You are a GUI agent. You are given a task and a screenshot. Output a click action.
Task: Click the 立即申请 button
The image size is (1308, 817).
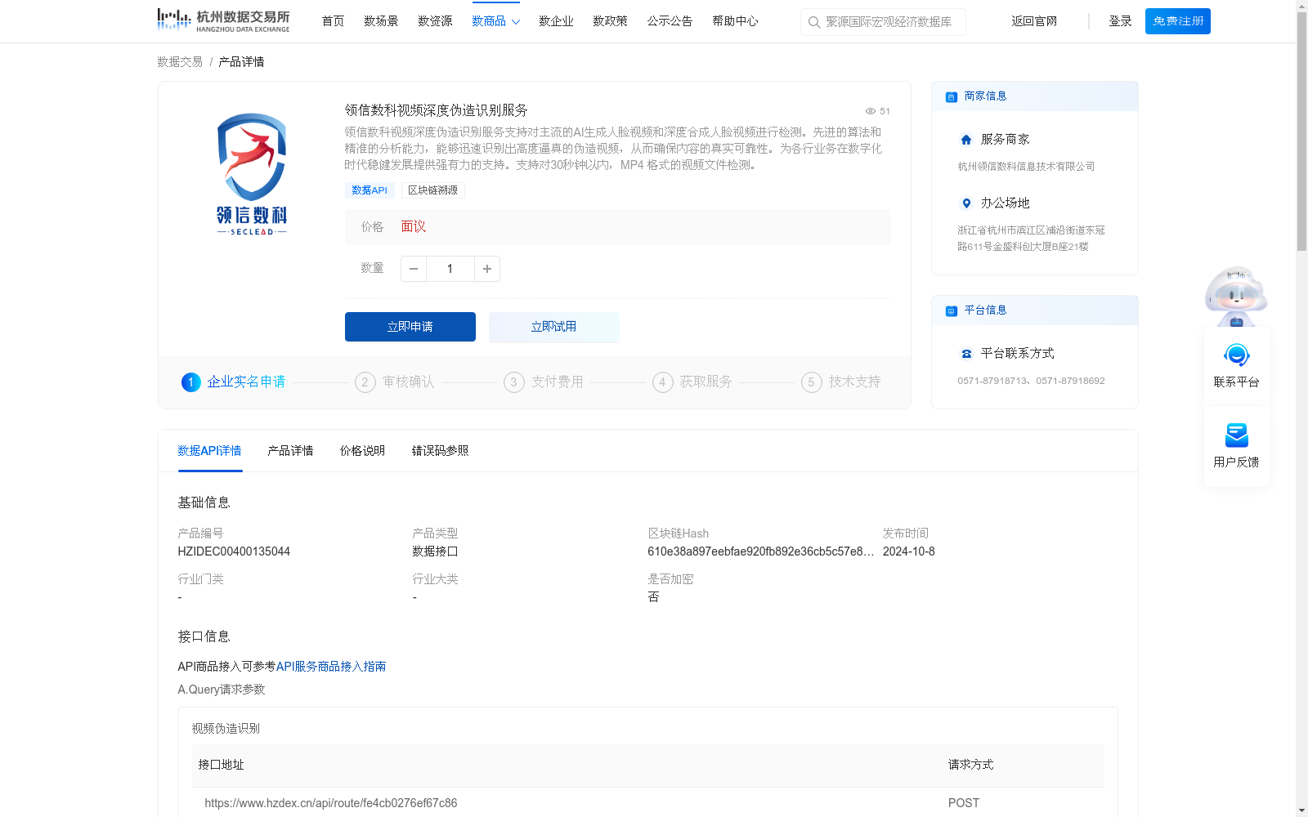[x=410, y=327]
